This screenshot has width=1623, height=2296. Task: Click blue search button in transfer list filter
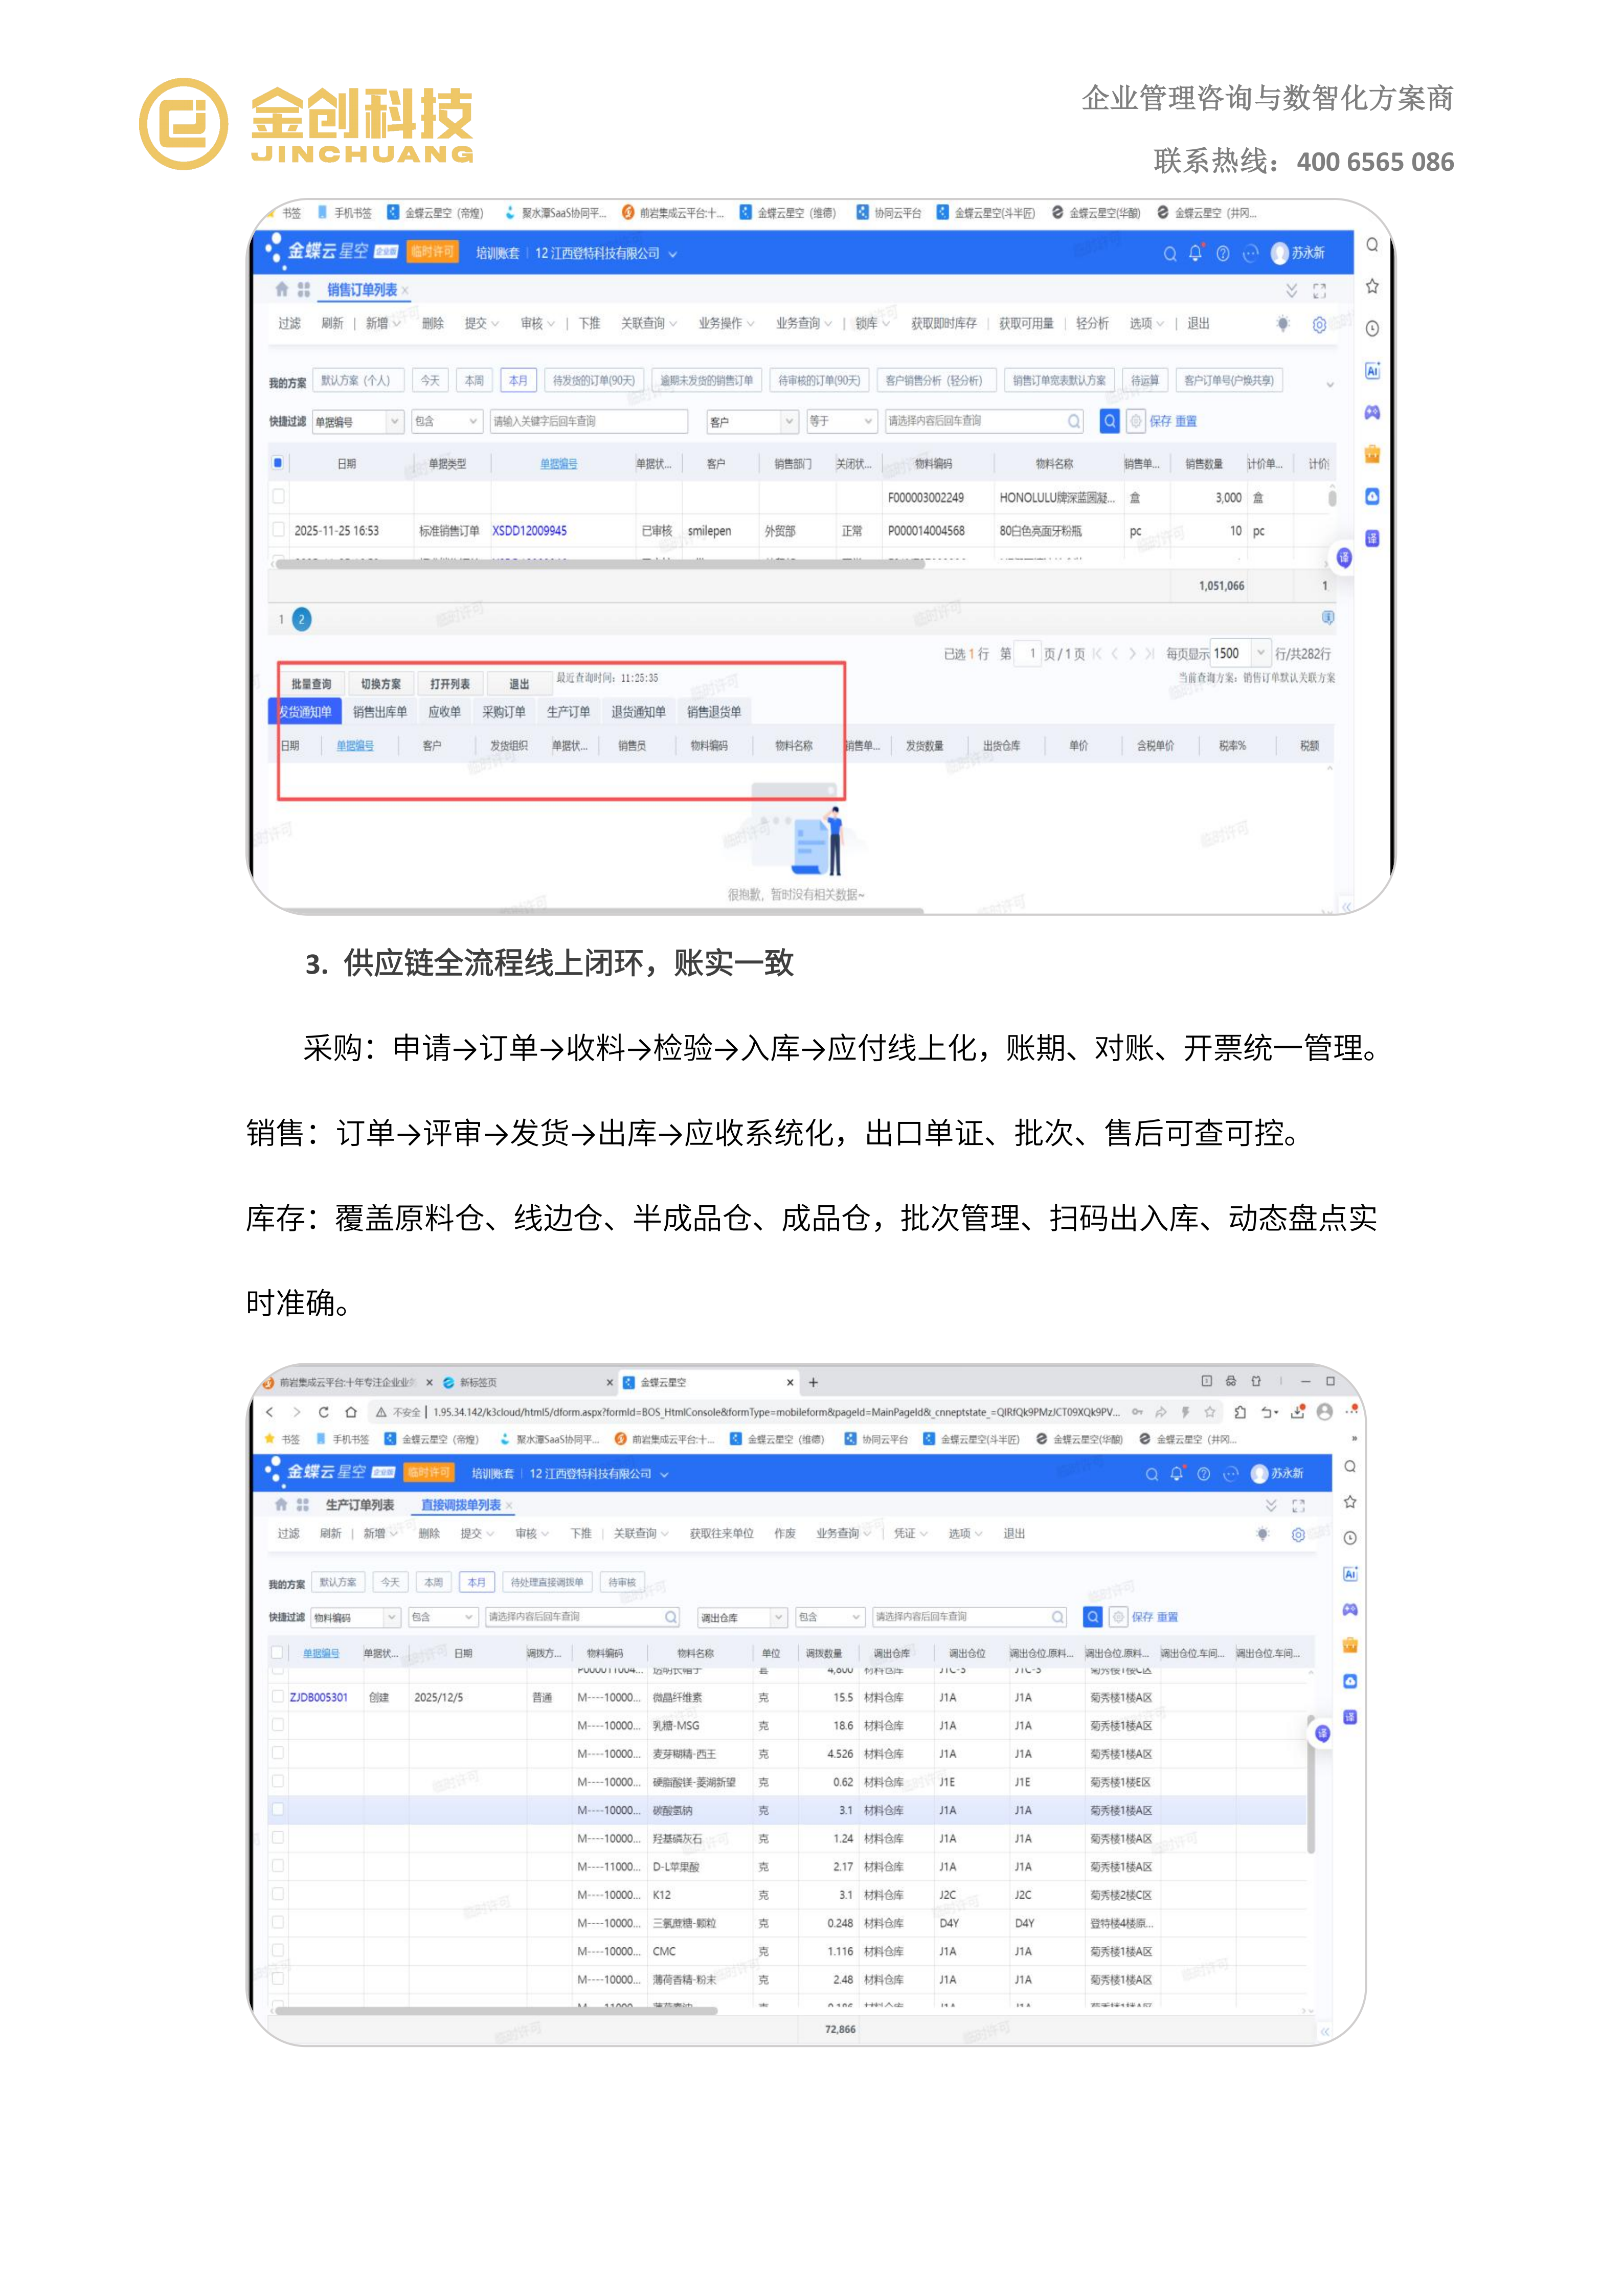[x=1093, y=1616]
